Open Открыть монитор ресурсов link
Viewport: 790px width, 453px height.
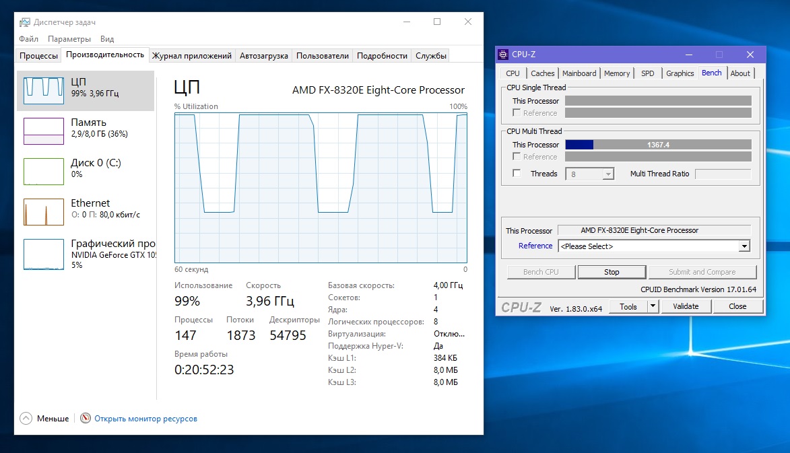click(x=145, y=418)
